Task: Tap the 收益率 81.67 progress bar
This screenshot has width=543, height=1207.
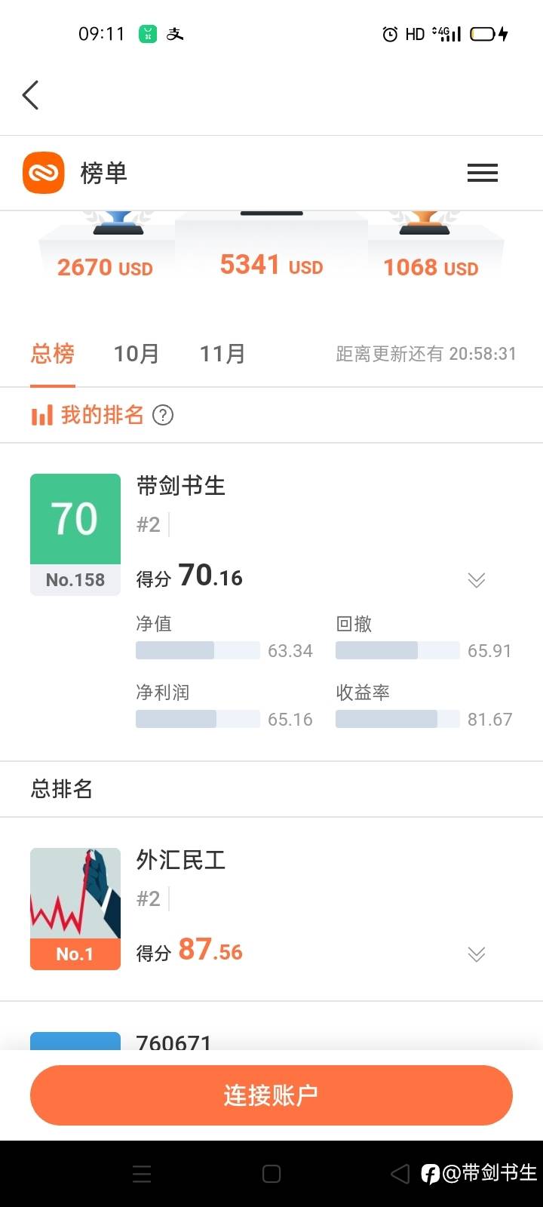Action: [397, 719]
